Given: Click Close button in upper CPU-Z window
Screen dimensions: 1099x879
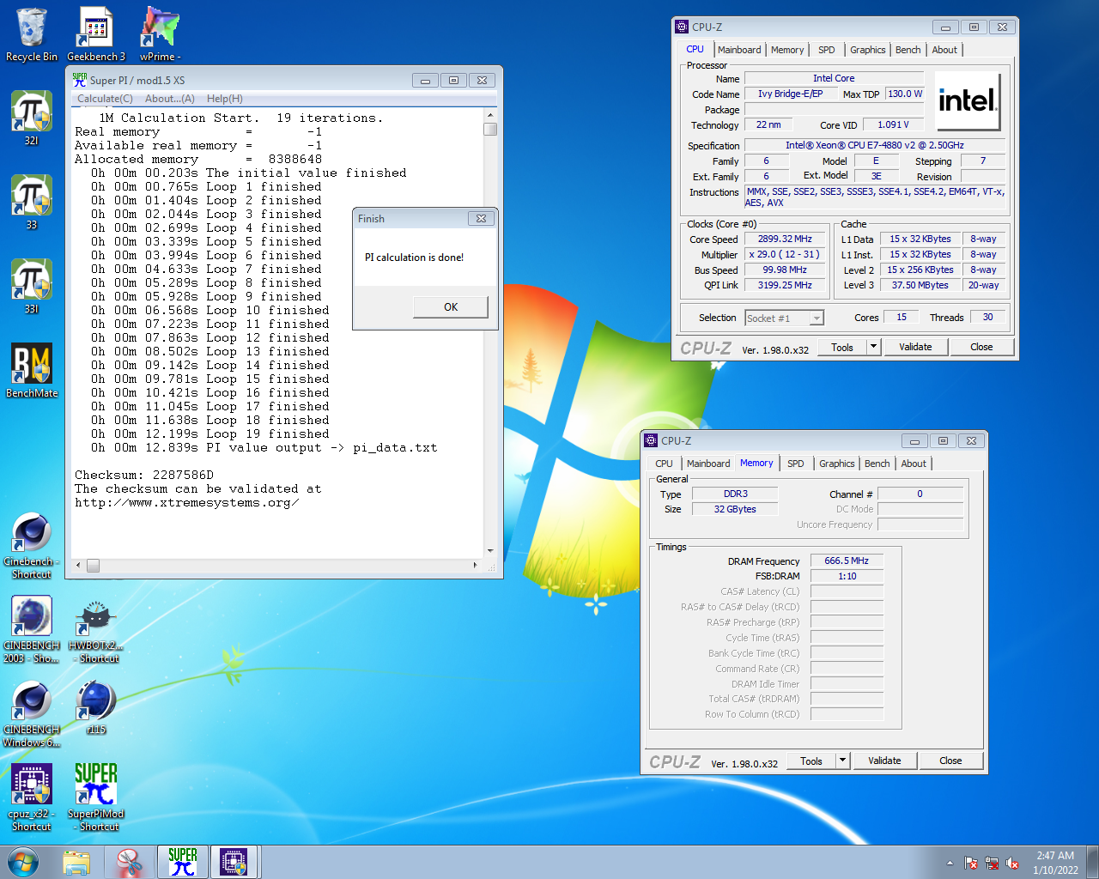Looking at the screenshot, I should [x=981, y=347].
